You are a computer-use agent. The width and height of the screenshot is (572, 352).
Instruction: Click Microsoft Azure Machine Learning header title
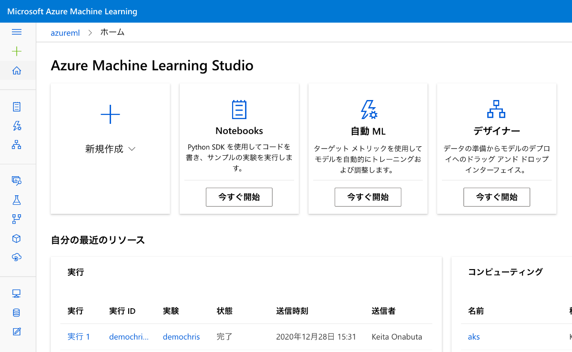click(72, 11)
